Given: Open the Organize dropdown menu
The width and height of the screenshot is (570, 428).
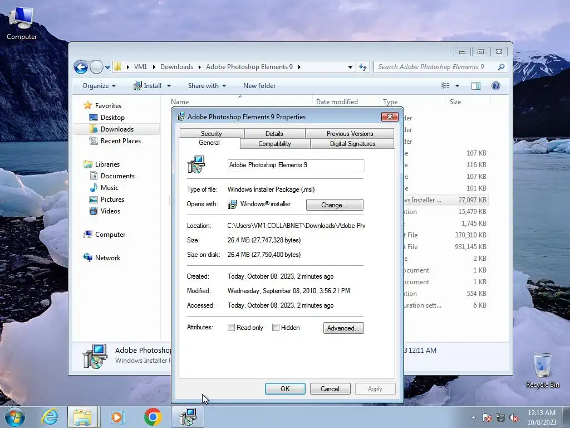Looking at the screenshot, I should click(99, 86).
